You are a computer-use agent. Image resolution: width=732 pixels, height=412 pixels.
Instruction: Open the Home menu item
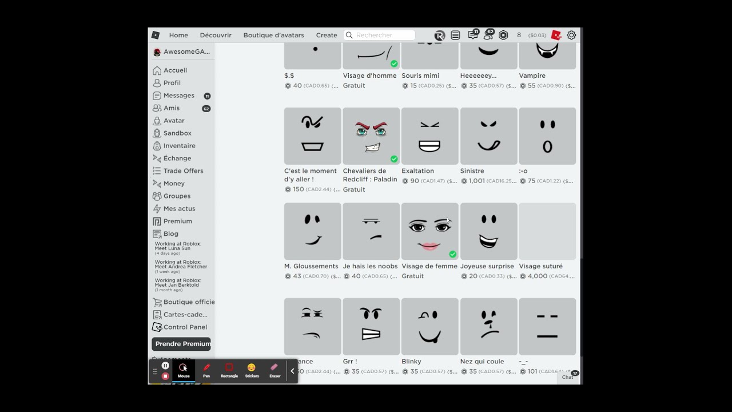click(178, 35)
